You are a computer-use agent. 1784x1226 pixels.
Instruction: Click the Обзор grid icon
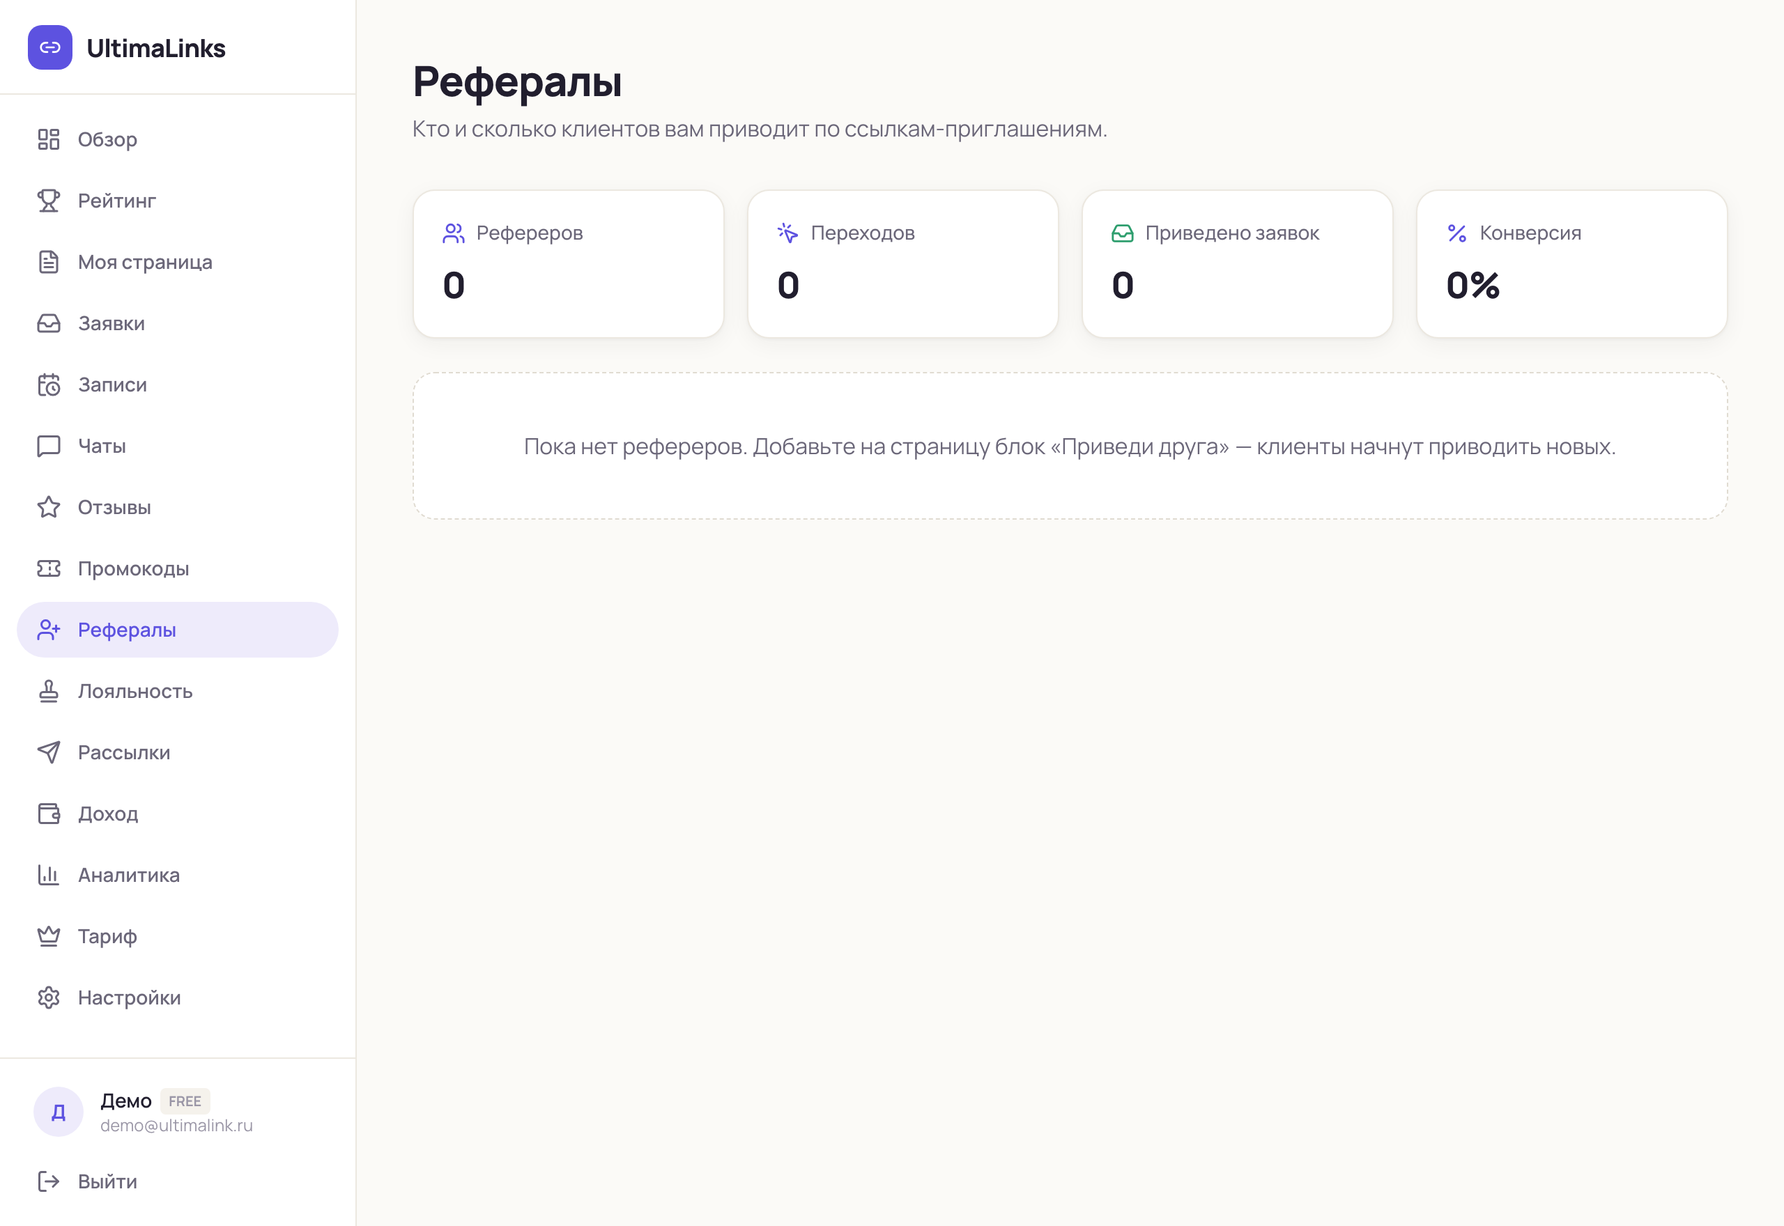[48, 139]
